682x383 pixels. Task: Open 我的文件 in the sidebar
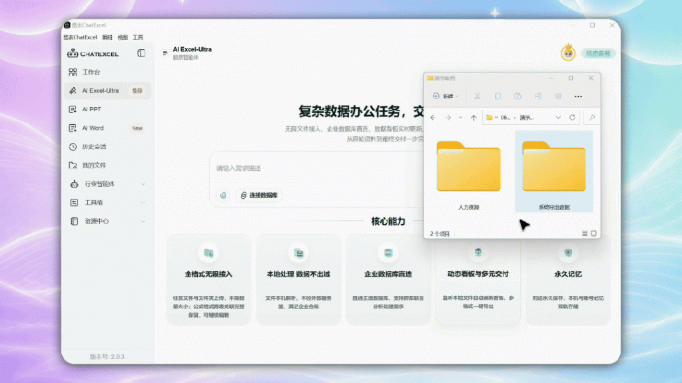107,166
